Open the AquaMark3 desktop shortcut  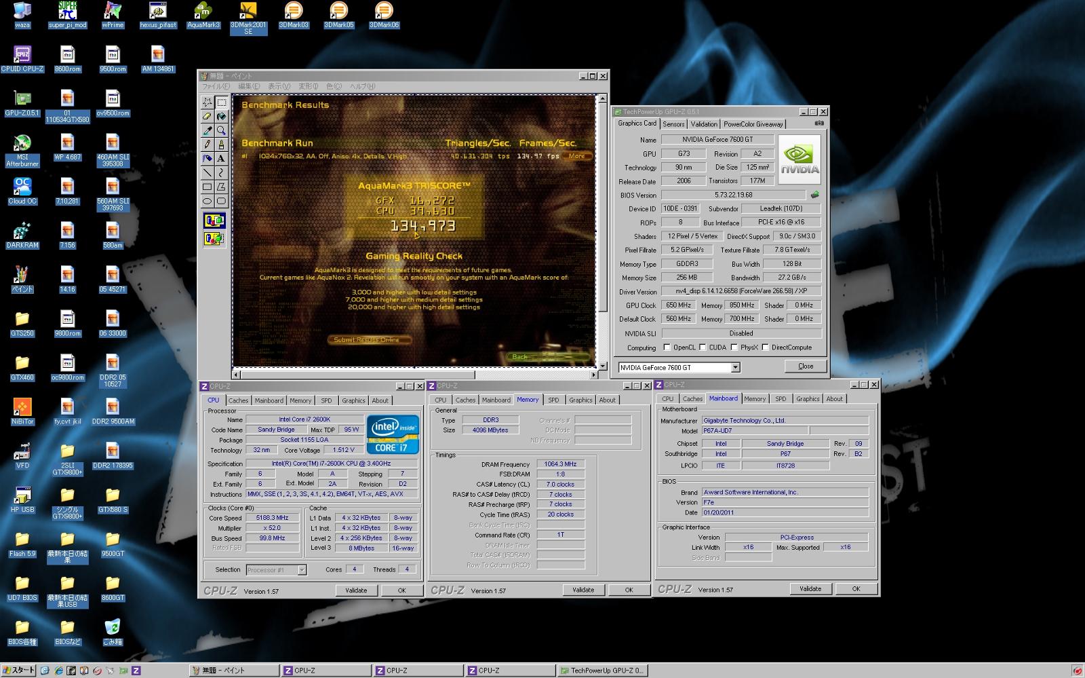click(203, 16)
